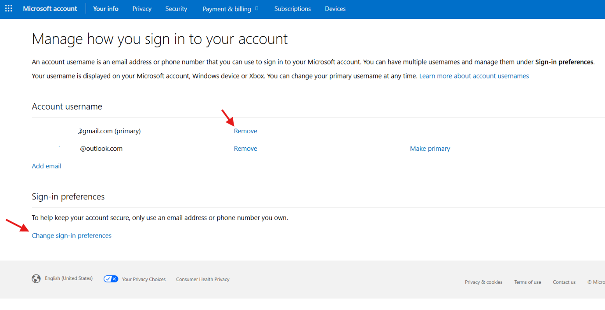Open the Payment & billing menu
The image size is (605, 310).
230,9
